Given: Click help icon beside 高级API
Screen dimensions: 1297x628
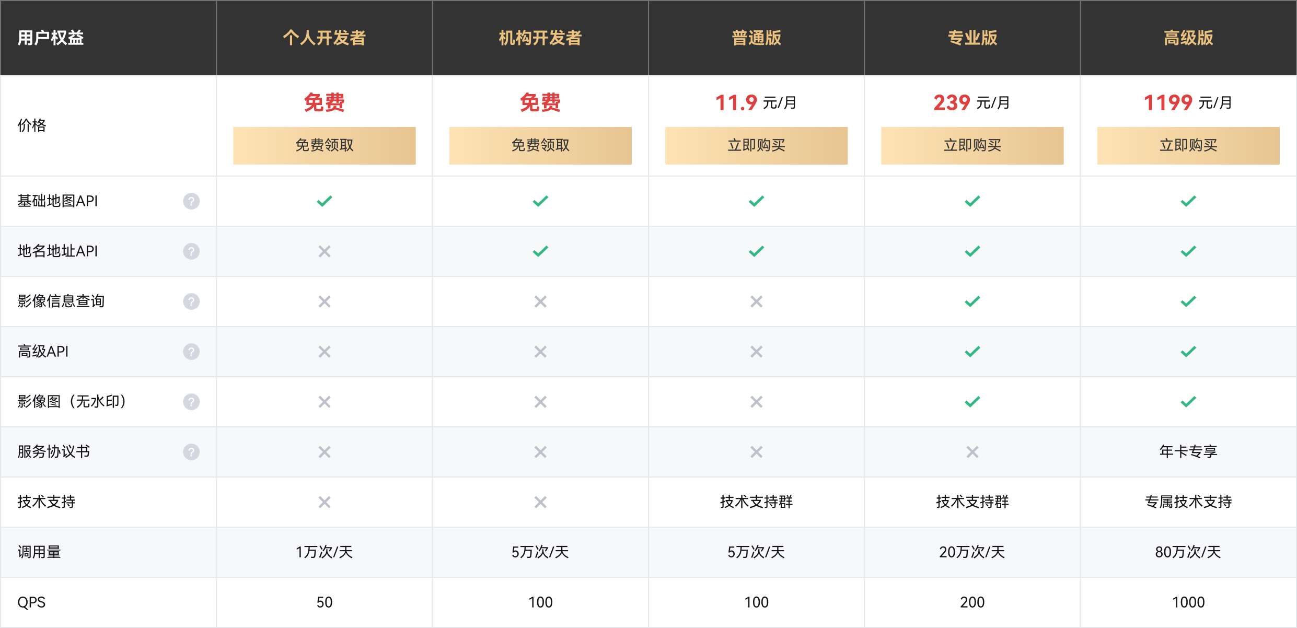Looking at the screenshot, I should coord(191,352).
